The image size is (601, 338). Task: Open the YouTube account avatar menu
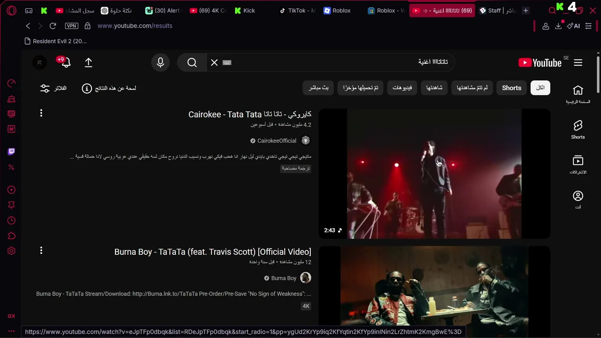point(39,62)
